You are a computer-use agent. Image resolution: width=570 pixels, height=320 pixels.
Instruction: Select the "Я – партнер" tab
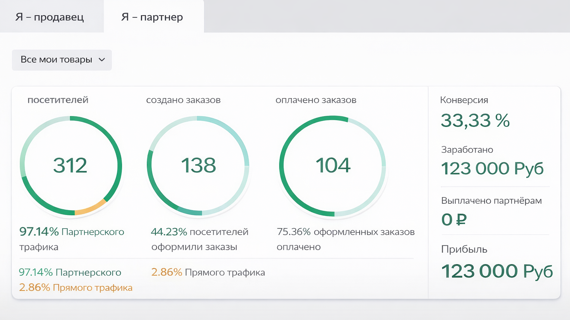point(152,17)
